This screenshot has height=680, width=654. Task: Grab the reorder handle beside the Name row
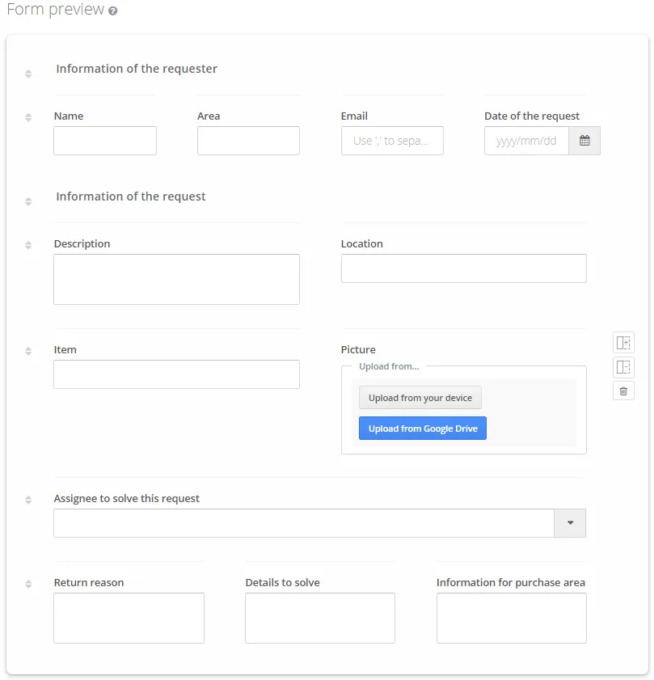tap(28, 117)
